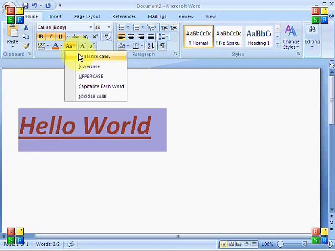Click the Editing binoculars icon
The image size is (335, 251).
click(x=312, y=29)
